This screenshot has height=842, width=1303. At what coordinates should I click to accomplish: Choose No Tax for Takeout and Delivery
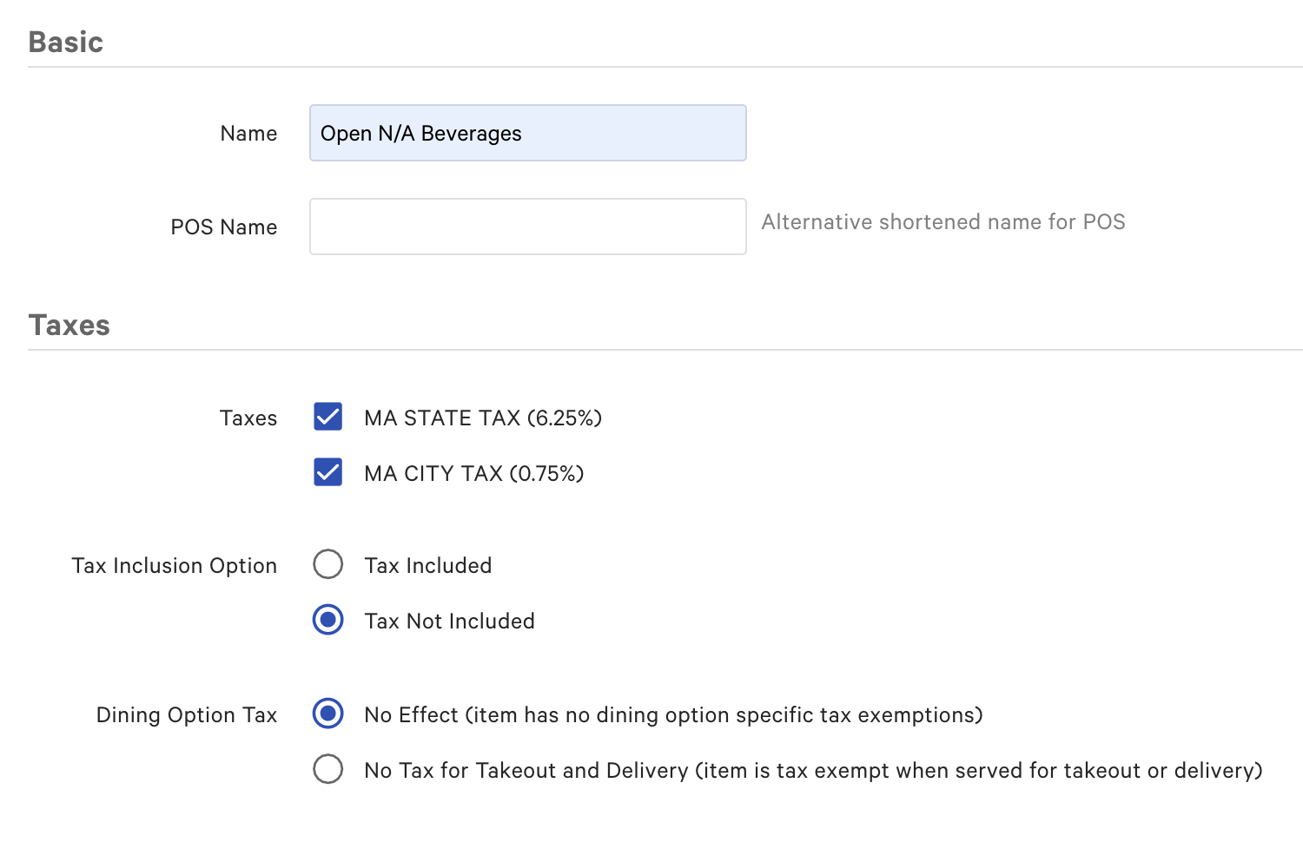point(327,769)
